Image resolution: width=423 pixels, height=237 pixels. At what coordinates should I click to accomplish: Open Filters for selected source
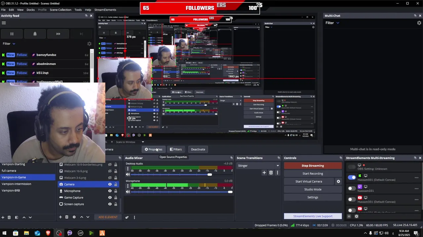click(176, 149)
